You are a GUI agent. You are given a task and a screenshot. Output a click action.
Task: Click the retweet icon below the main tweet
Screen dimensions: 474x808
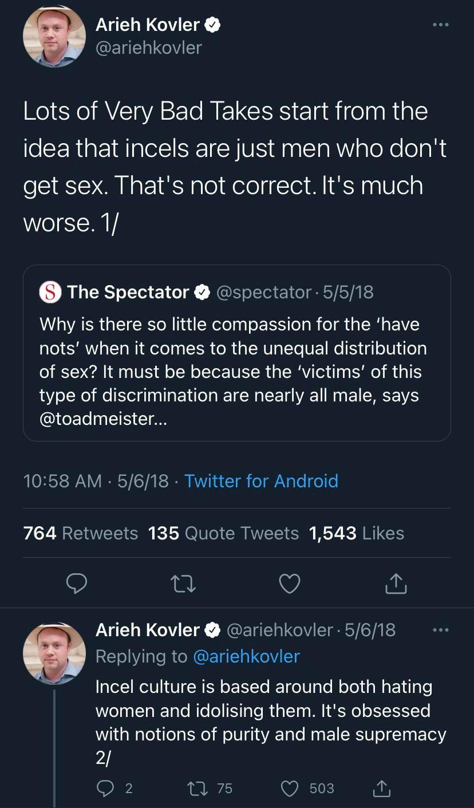[x=183, y=584]
